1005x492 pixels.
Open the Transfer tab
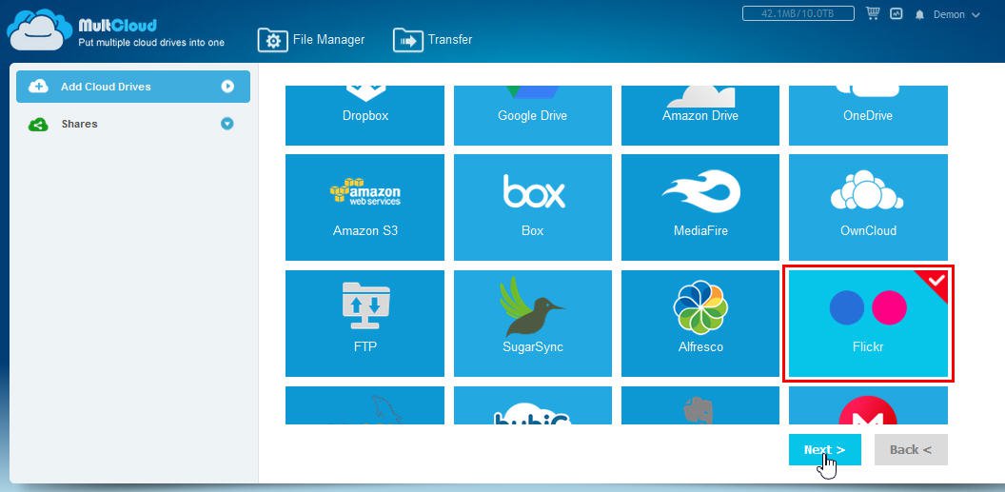point(433,40)
